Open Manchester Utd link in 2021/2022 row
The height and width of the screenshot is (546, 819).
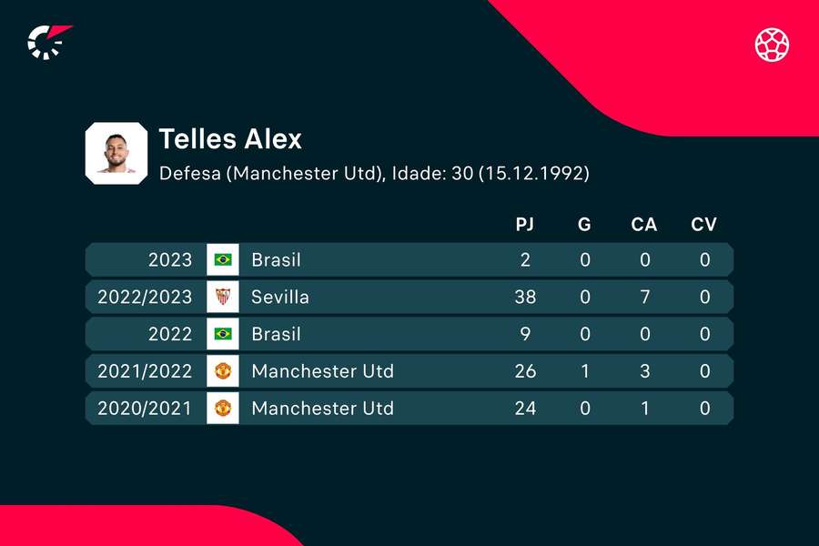point(322,371)
